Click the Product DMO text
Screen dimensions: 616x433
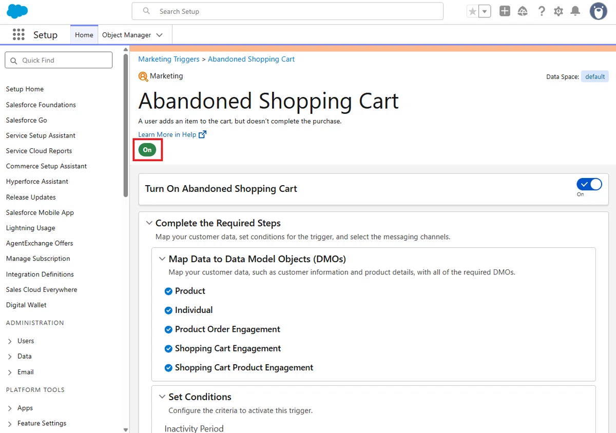190,291
